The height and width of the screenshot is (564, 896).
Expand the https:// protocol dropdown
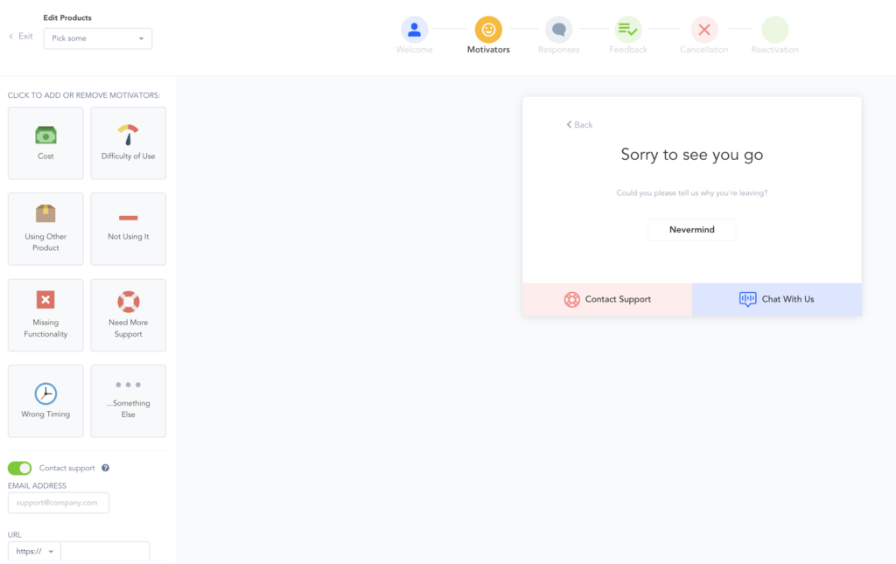pos(35,552)
